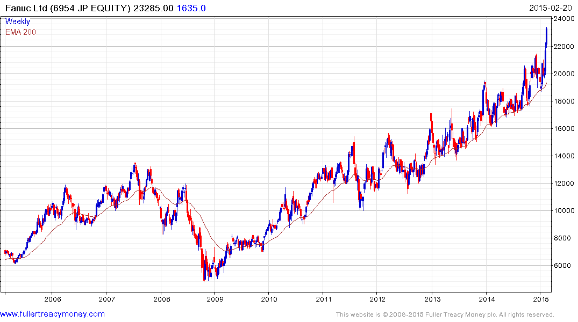Click the 2015 x-axis label
578x322 pixels.
540,299
